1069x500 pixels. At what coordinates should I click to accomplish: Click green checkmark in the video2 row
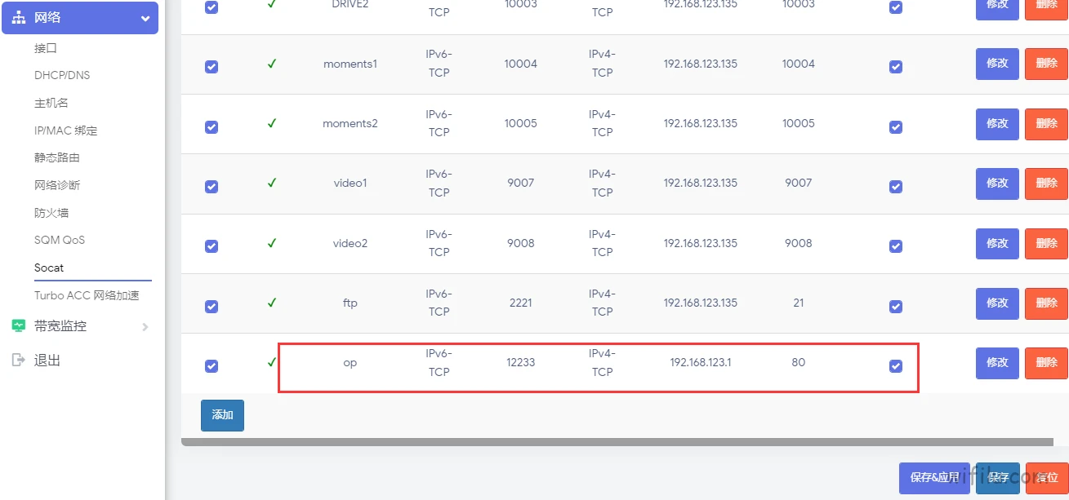pyautogui.click(x=272, y=243)
